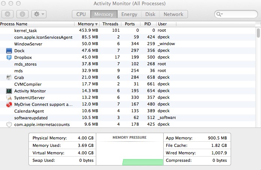This screenshot has height=170, width=261.
Task: Sort by User column header
Action: pos(166,24)
